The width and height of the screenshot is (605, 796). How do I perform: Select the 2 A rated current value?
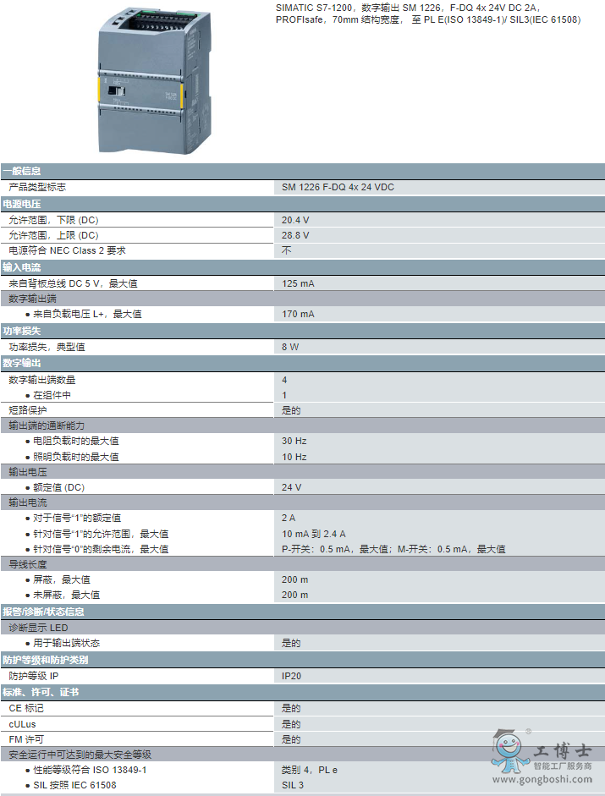pos(289,518)
